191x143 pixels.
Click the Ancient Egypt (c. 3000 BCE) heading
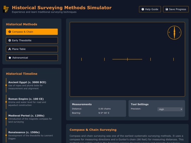27,82
